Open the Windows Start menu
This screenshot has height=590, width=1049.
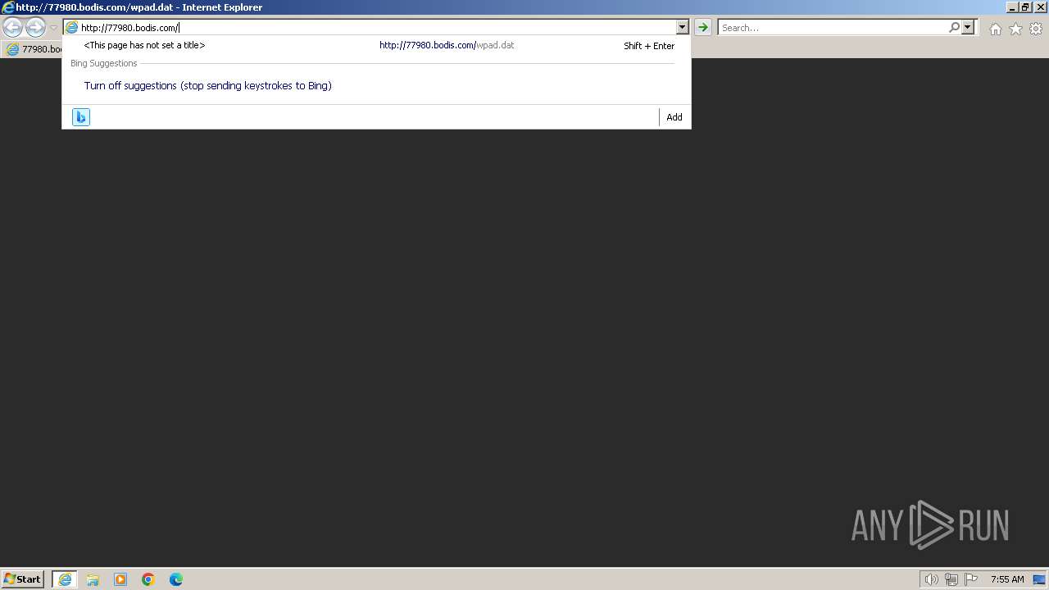pyautogui.click(x=23, y=579)
